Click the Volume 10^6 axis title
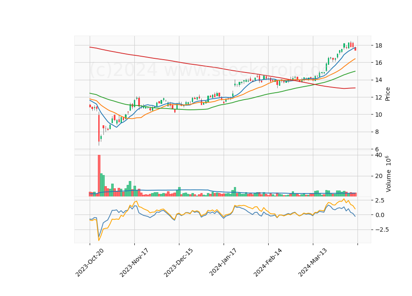Screen dimensions: 412x296 [388, 174]
